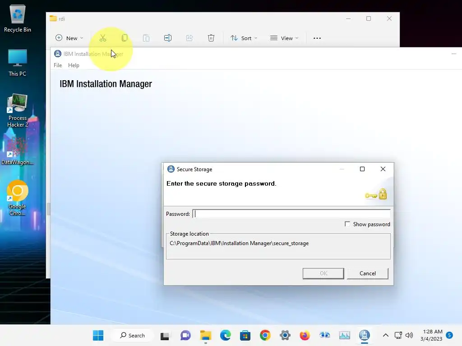Image resolution: width=462 pixels, height=346 pixels.
Task: Open the Help menu in Installation Manager
Action: (x=74, y=65)
